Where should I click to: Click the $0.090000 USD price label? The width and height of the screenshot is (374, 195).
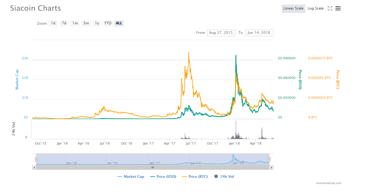click(287, 58)
